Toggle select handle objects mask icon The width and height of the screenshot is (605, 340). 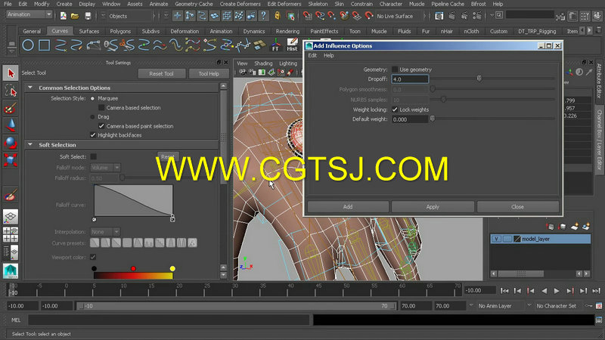click(178, 16)
